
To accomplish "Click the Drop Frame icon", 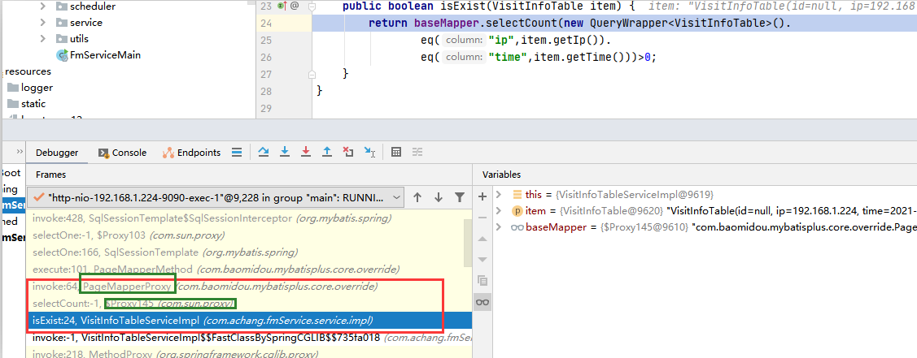I will point(348,152).
